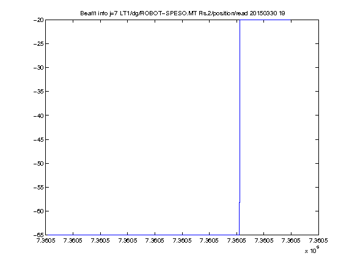Click the -20 y-axis label
The image size is (352, 264).
38,20
